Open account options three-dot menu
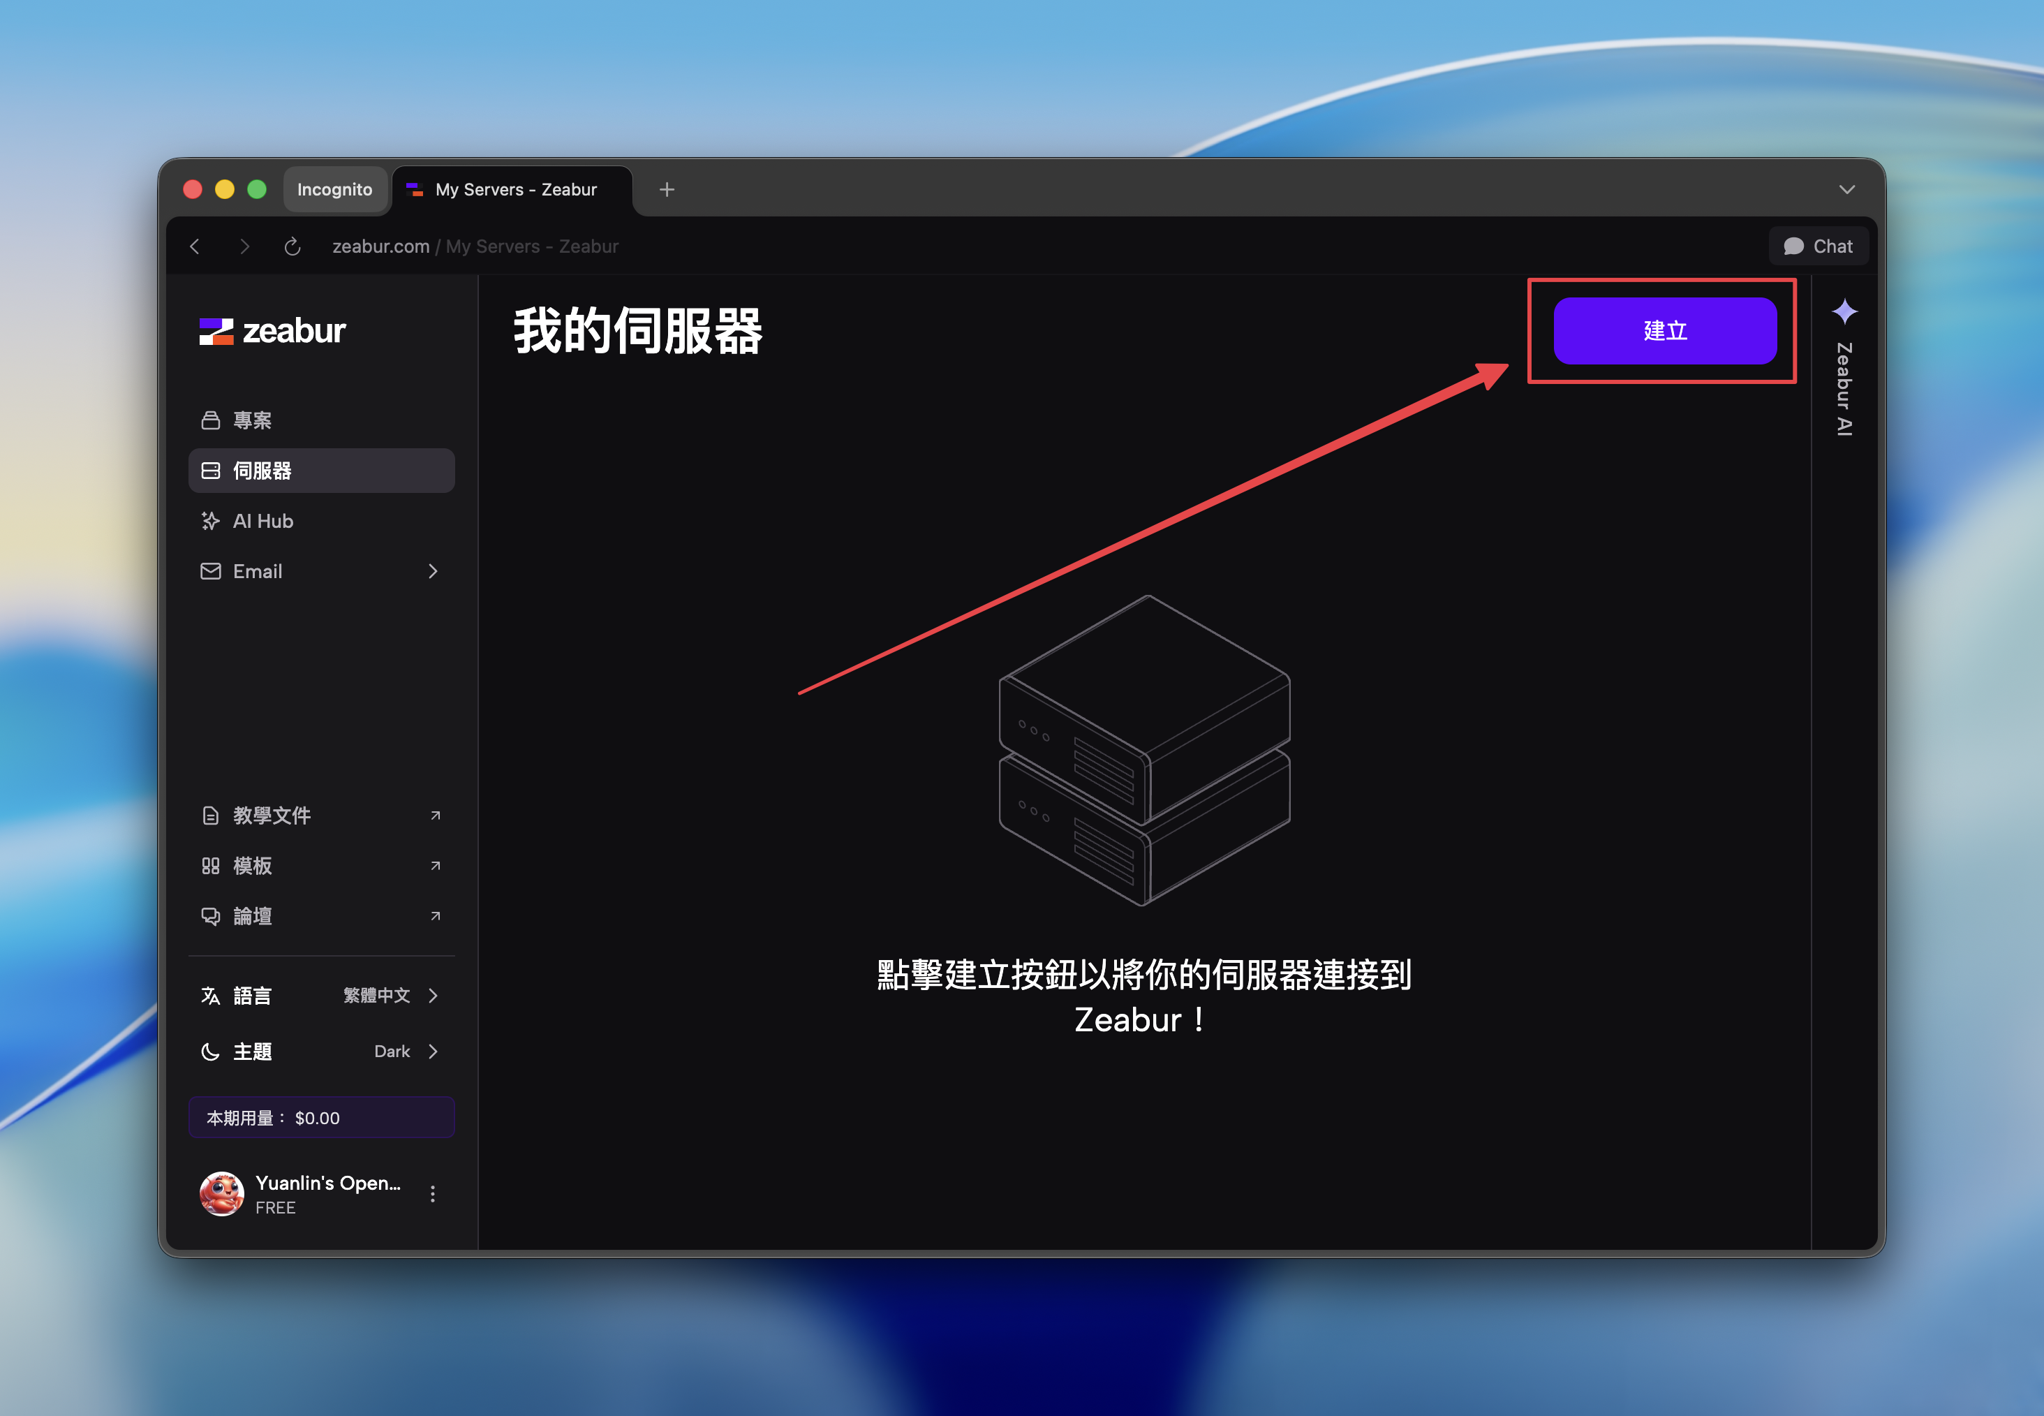Image resolution: width=2044 pixels, height=1416 pixels. tap(433, 1194)
